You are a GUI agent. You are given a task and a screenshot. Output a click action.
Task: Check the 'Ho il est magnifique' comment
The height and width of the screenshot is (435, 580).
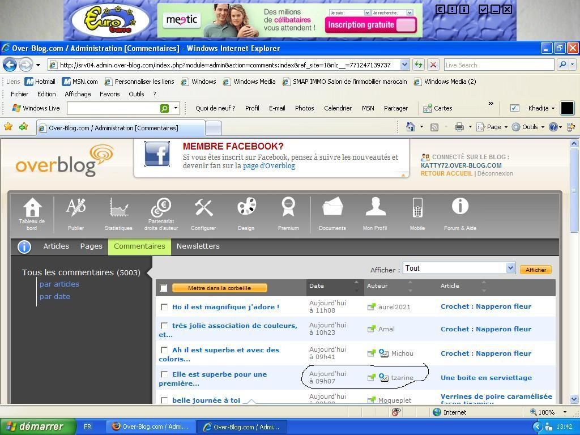164,307
